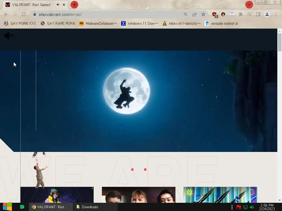This screenshot has width=282, height=211.
Task: Mute the VALORANT tab audio speaker icon
Action: [x=58, y=5]
